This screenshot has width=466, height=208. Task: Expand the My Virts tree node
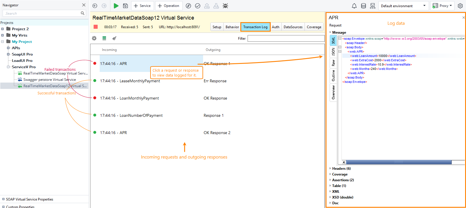3,35
